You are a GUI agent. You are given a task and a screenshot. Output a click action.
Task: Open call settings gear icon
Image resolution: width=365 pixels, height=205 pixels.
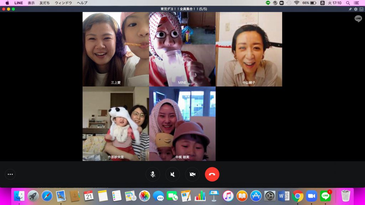coord(355,9)
